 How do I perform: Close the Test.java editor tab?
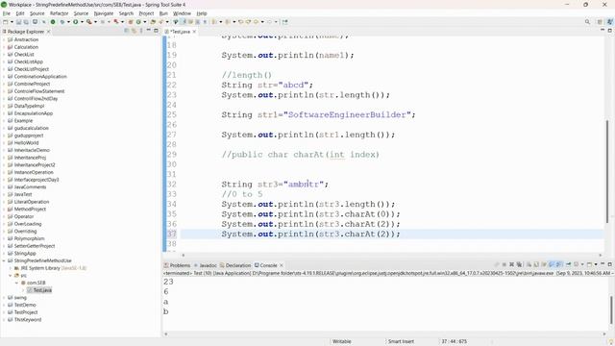click(194, 32)
